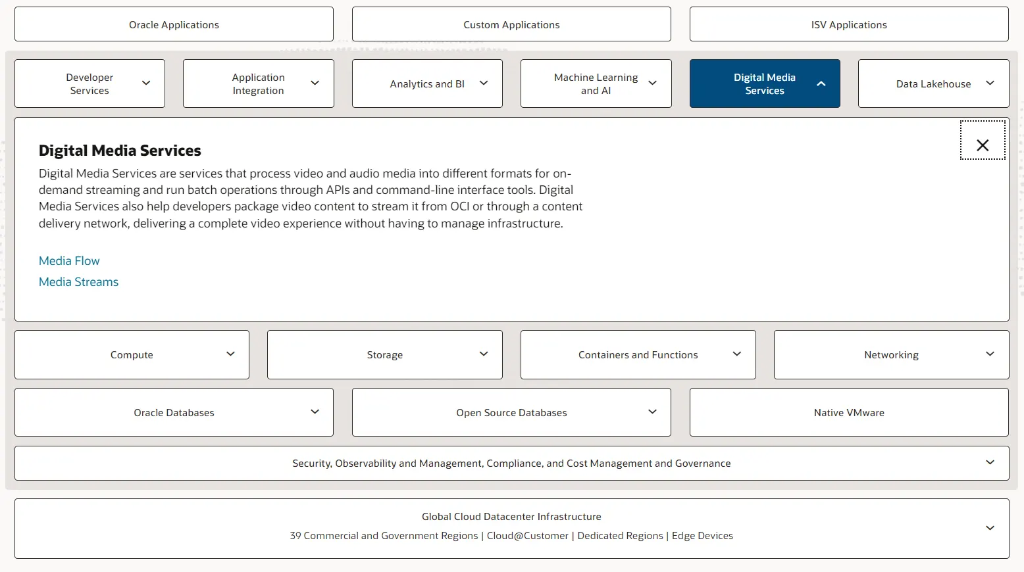
Task: Expand the Data Lakehouse chevron
Action: point(990,83)
